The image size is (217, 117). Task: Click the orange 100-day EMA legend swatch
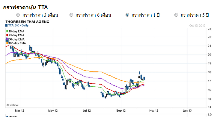[7, 43]
